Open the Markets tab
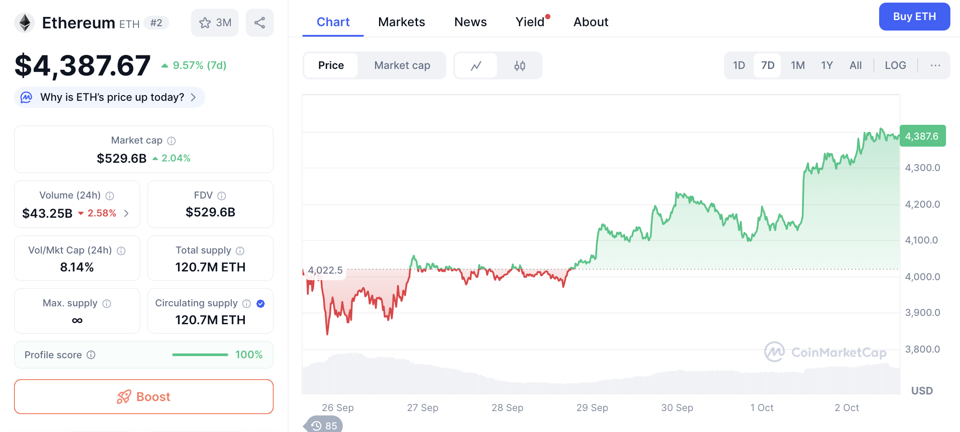 pos(401,22)
